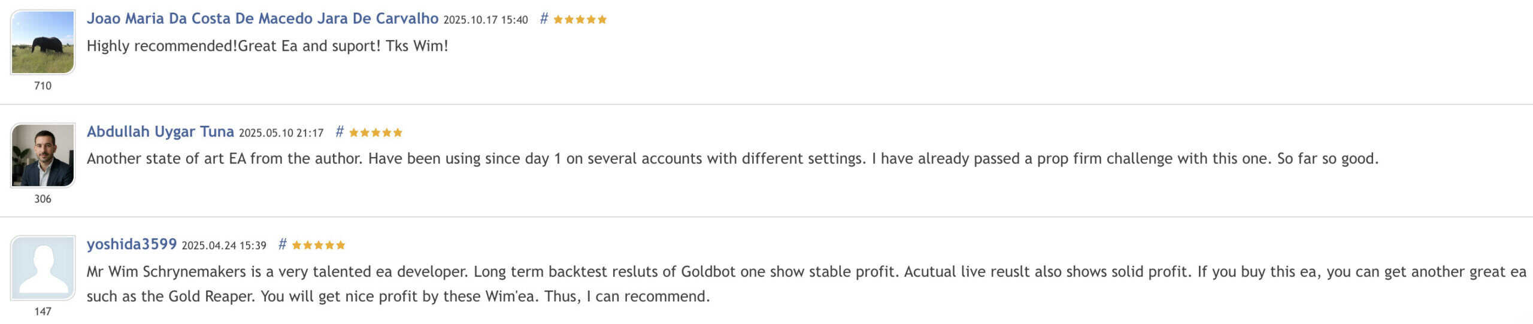Click the "Highly recommended!" review text
1533x324 pixels.
(267, 46)
